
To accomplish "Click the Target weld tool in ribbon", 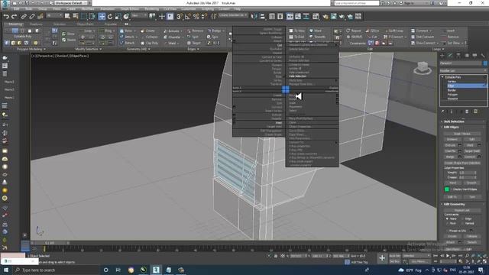I will 193,43.
